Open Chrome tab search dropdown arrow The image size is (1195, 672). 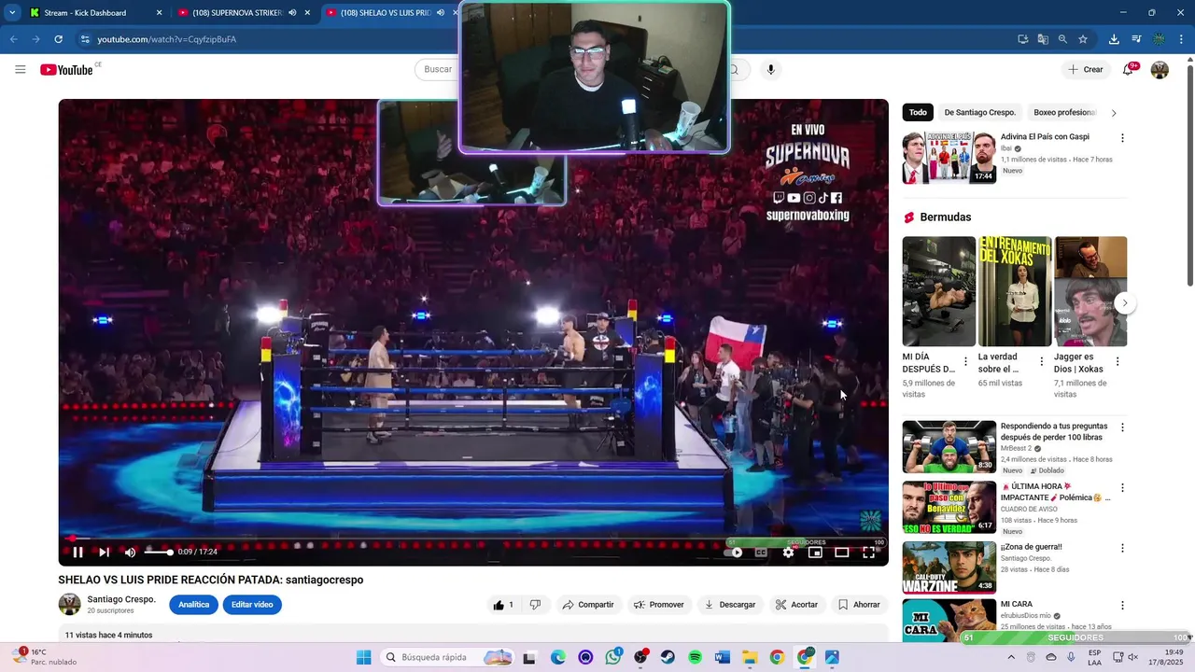coord(12,13)
